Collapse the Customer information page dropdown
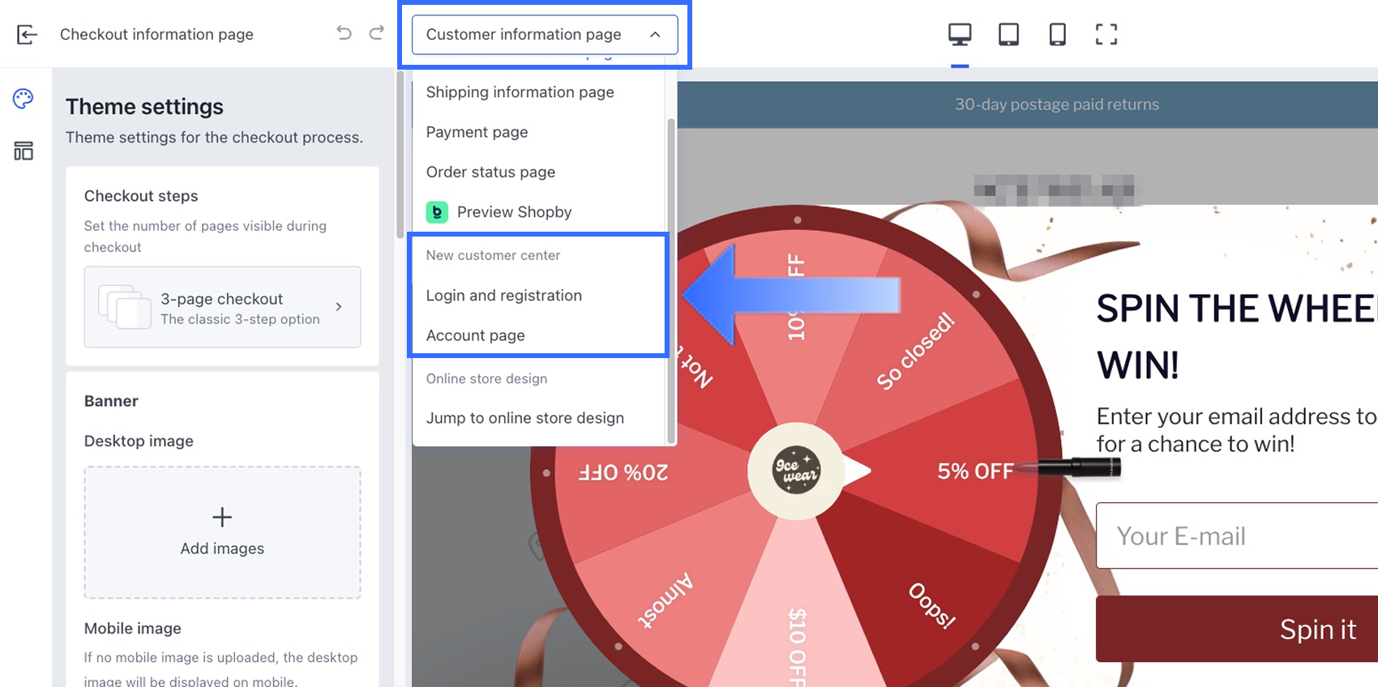Viewport: 1378px width, 687px height. (655, 35)
